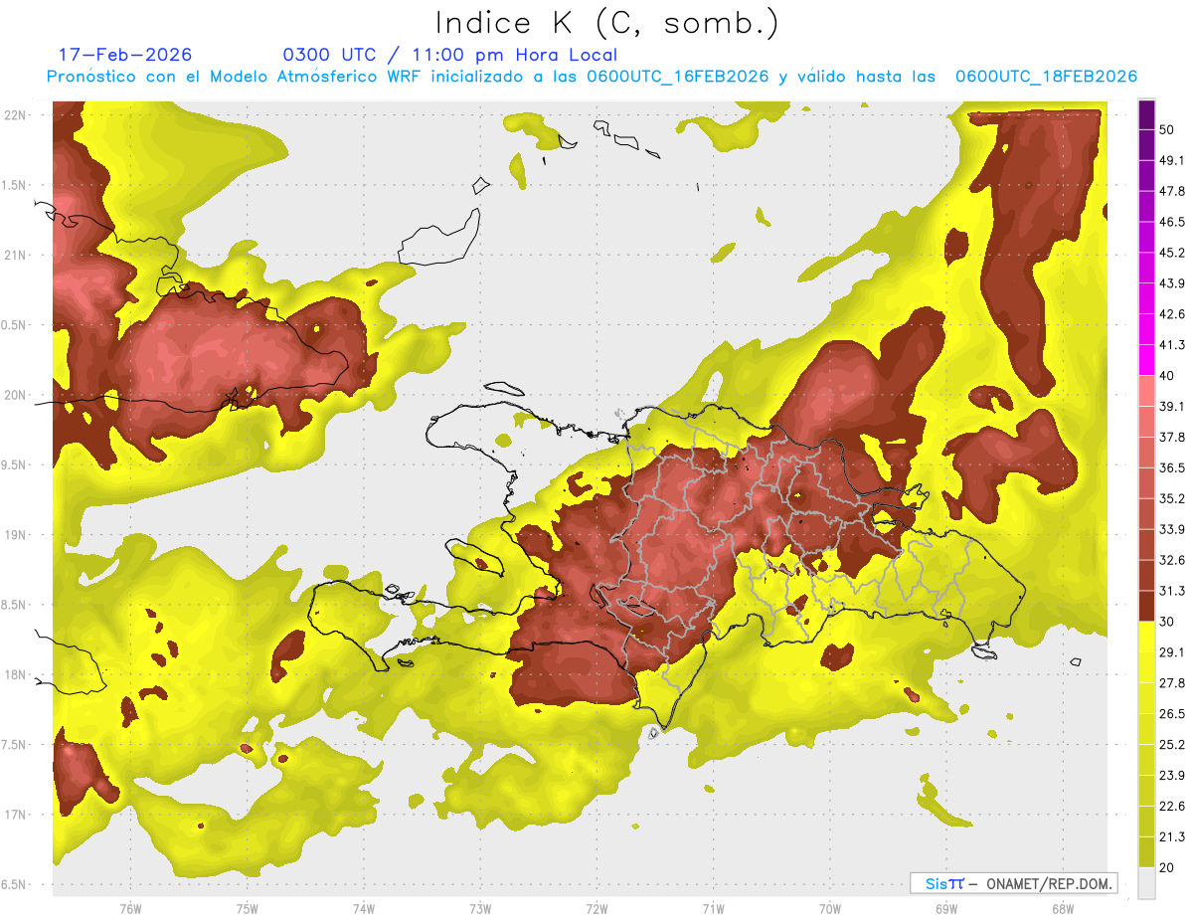Click the darkest purple swatch atop the colorbar
The height and width of the screenshot is (922, 1193).
pos(1146,114)
